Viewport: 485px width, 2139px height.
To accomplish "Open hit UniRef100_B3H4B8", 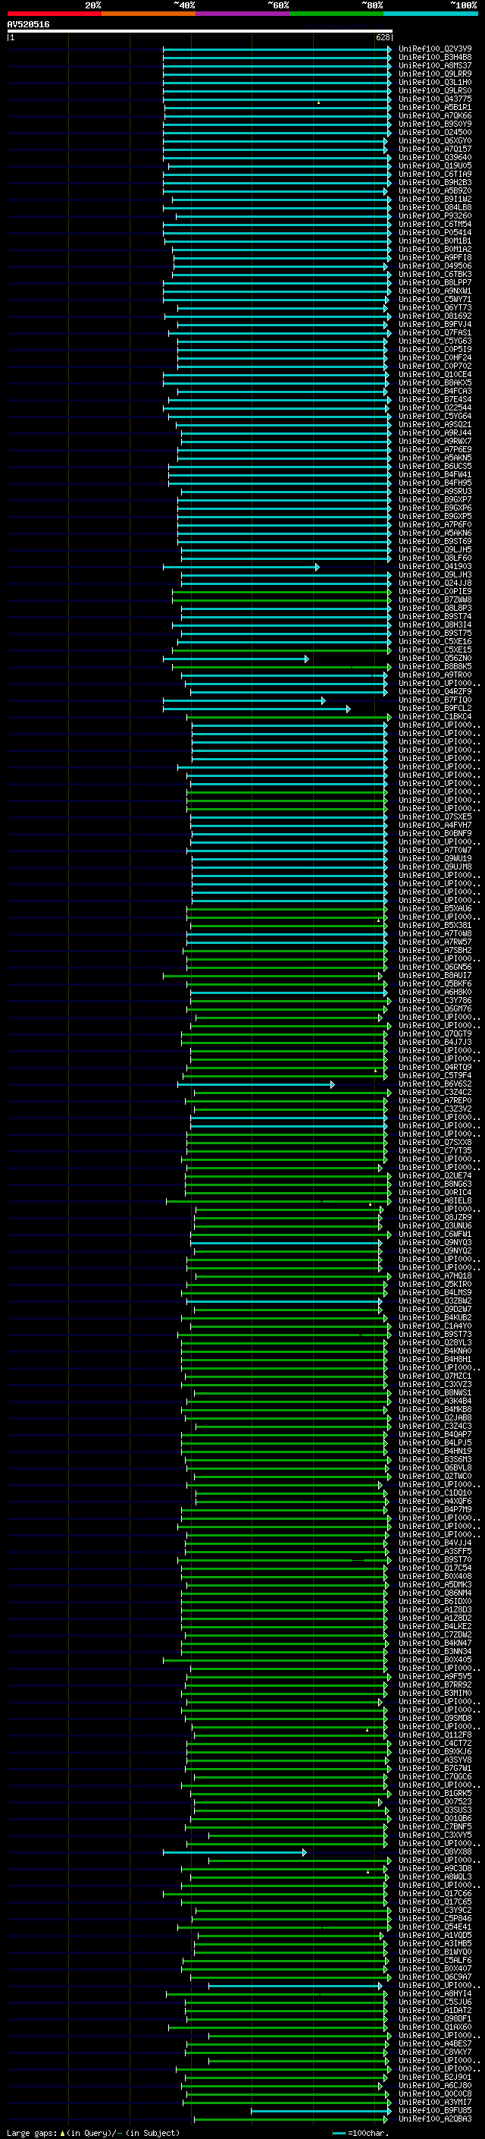I will [435, 58].
